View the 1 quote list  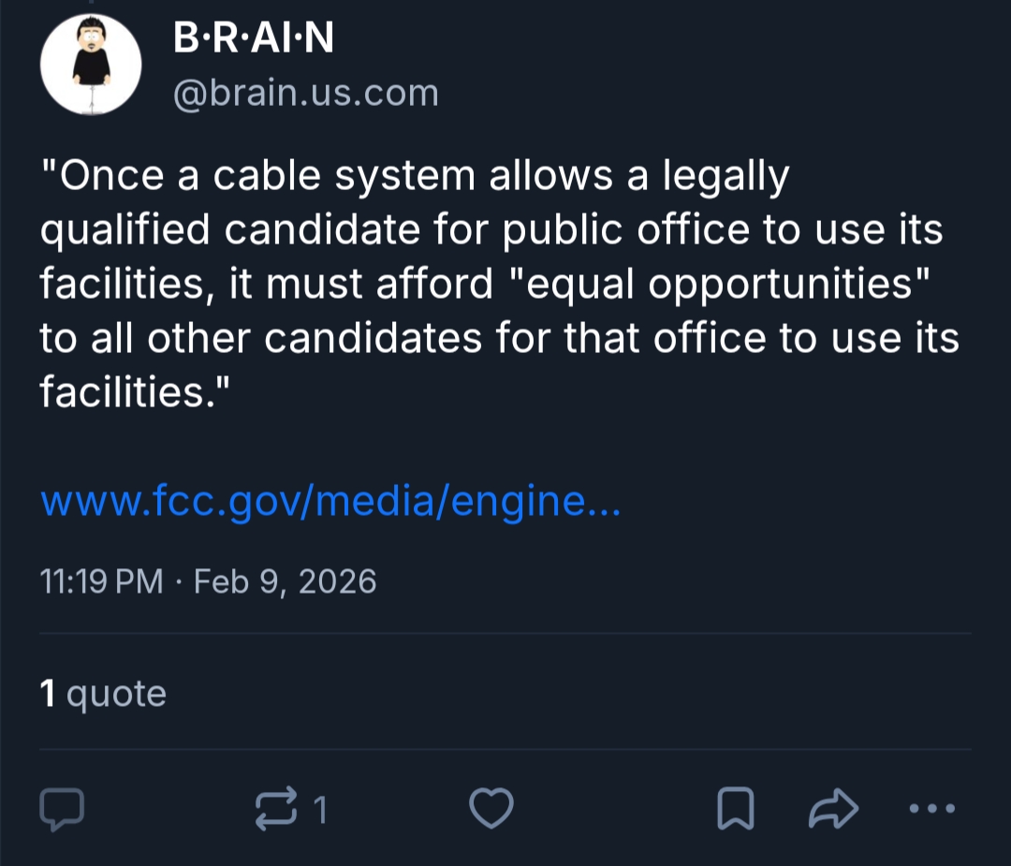(103, 694)
